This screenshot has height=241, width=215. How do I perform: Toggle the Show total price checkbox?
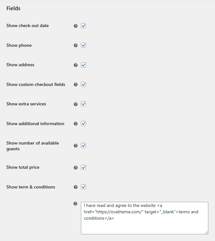[x=83, y=167]
